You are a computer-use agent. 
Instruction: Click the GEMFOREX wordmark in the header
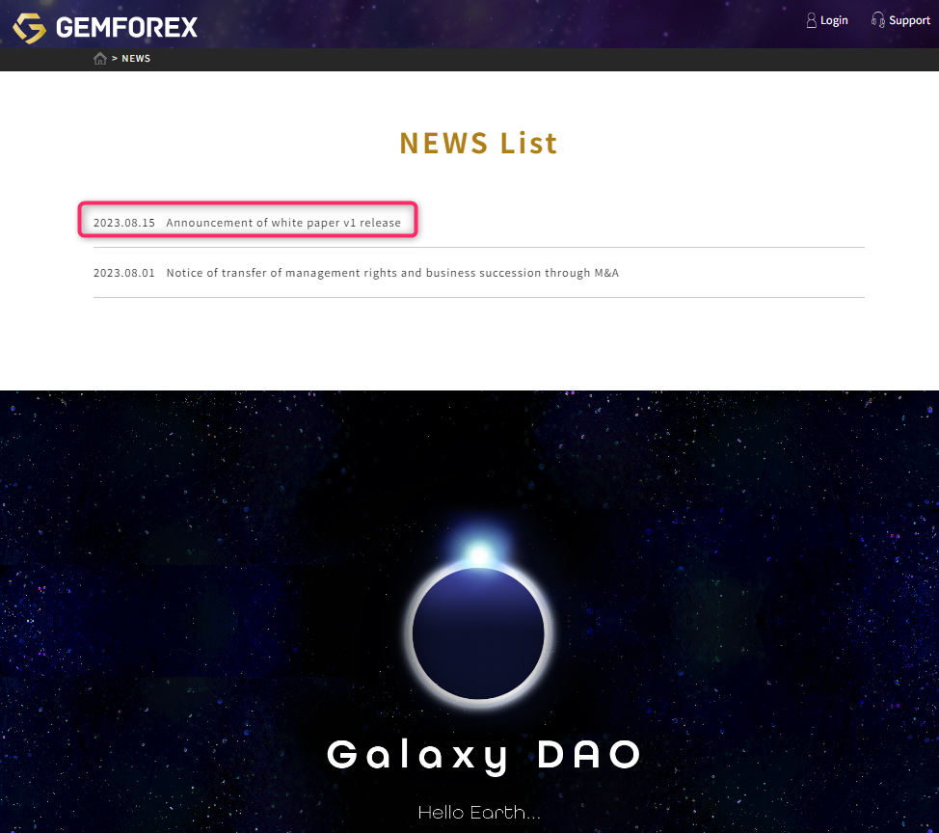tap(126, 28)
